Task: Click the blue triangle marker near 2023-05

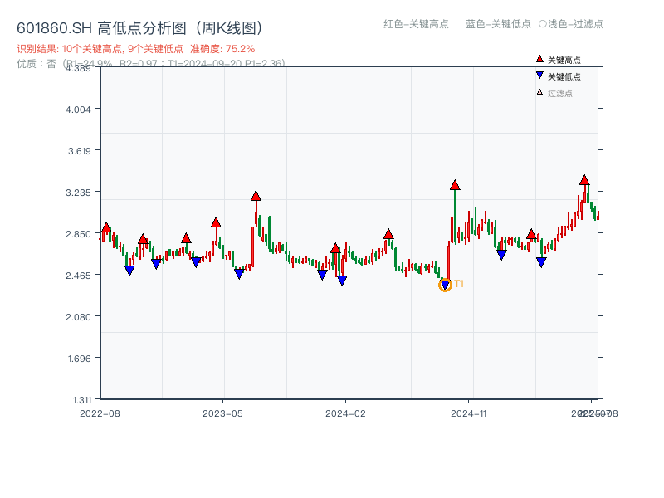Action: (x=240, y=273)
